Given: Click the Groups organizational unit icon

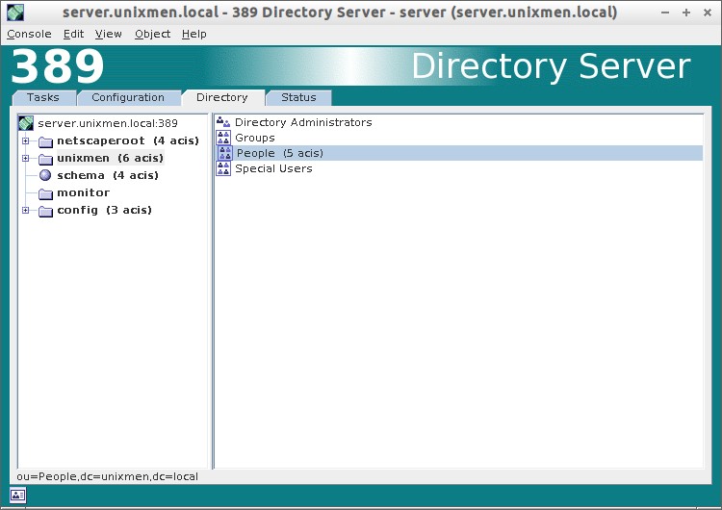Looking at the screenshot, I should (x=223, y=138).
